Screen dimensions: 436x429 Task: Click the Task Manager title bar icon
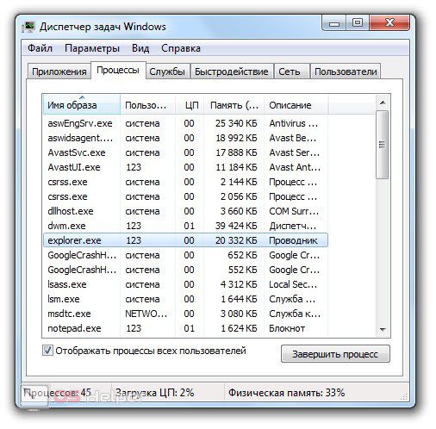28,27
